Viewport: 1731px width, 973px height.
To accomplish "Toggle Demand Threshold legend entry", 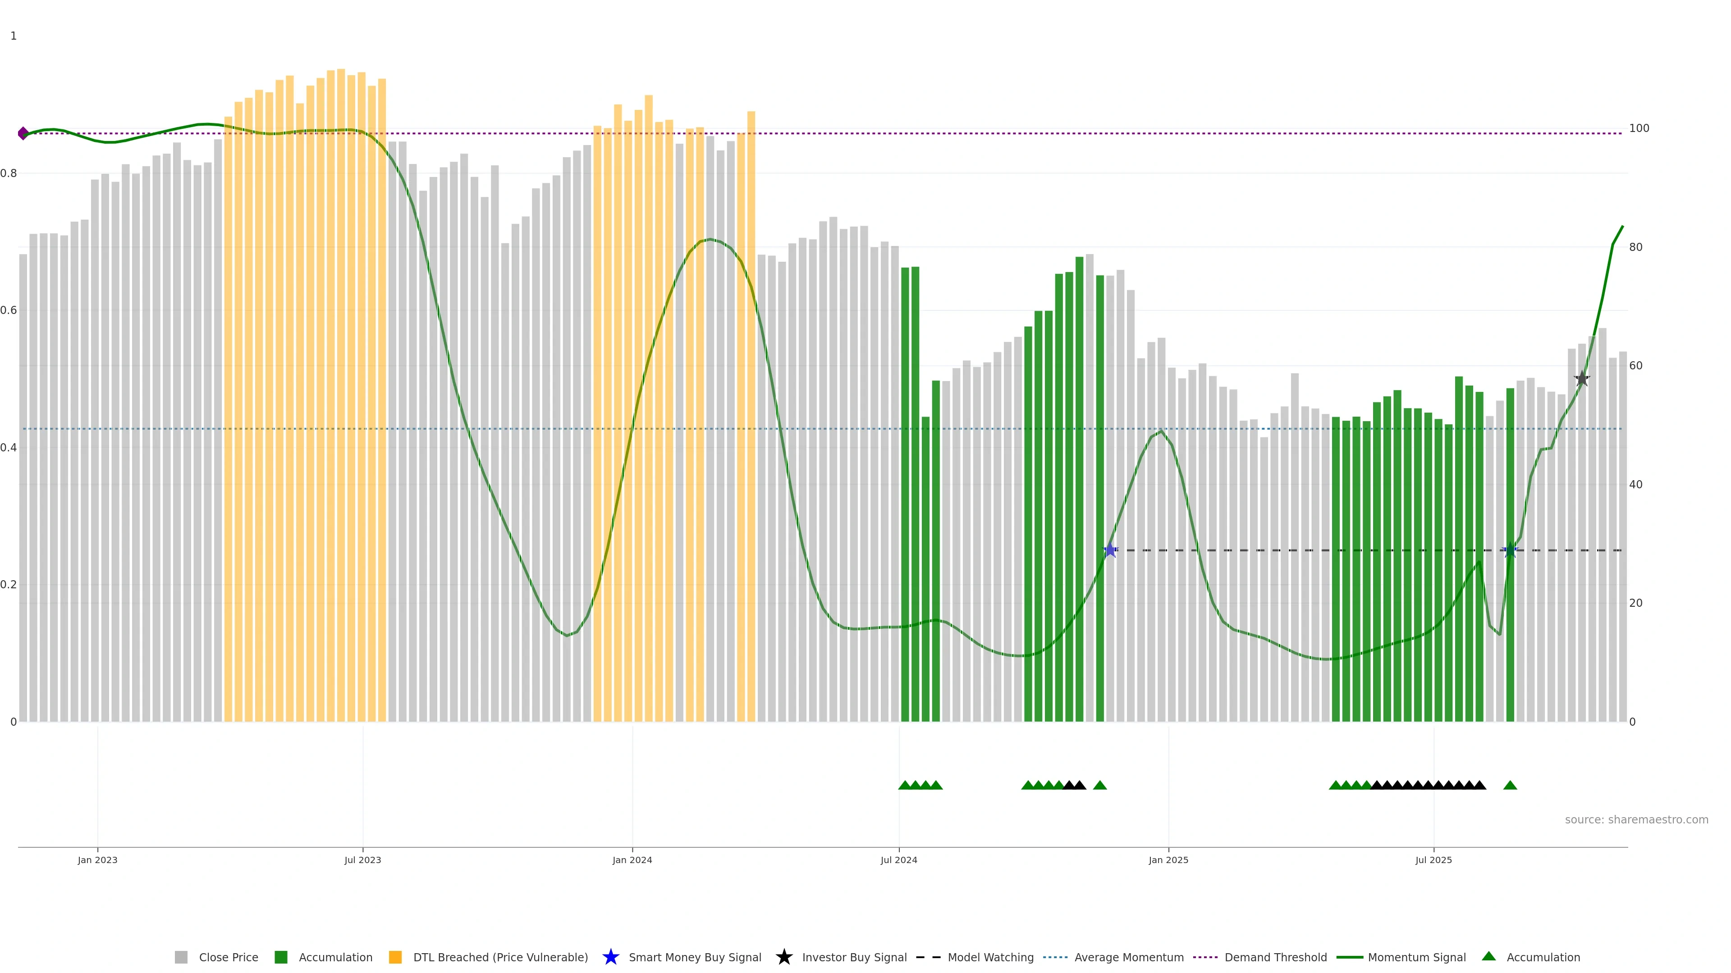I will pos(1275,958).
